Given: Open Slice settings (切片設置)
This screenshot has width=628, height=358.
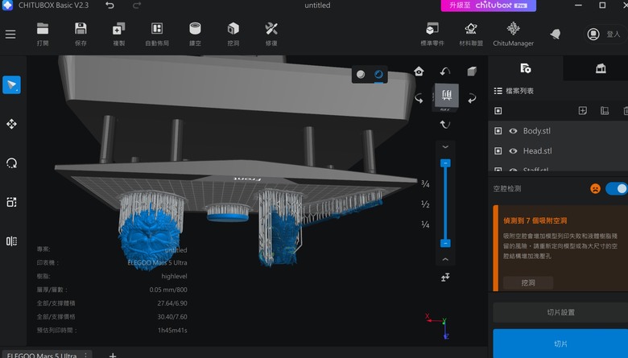Looking at the screenshot, I should 560,312.
